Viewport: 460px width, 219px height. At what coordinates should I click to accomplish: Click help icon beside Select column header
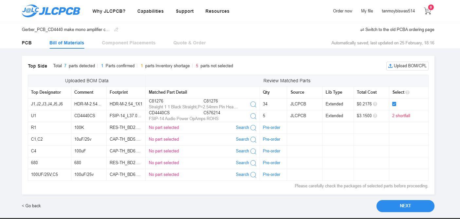pos(408,92)
